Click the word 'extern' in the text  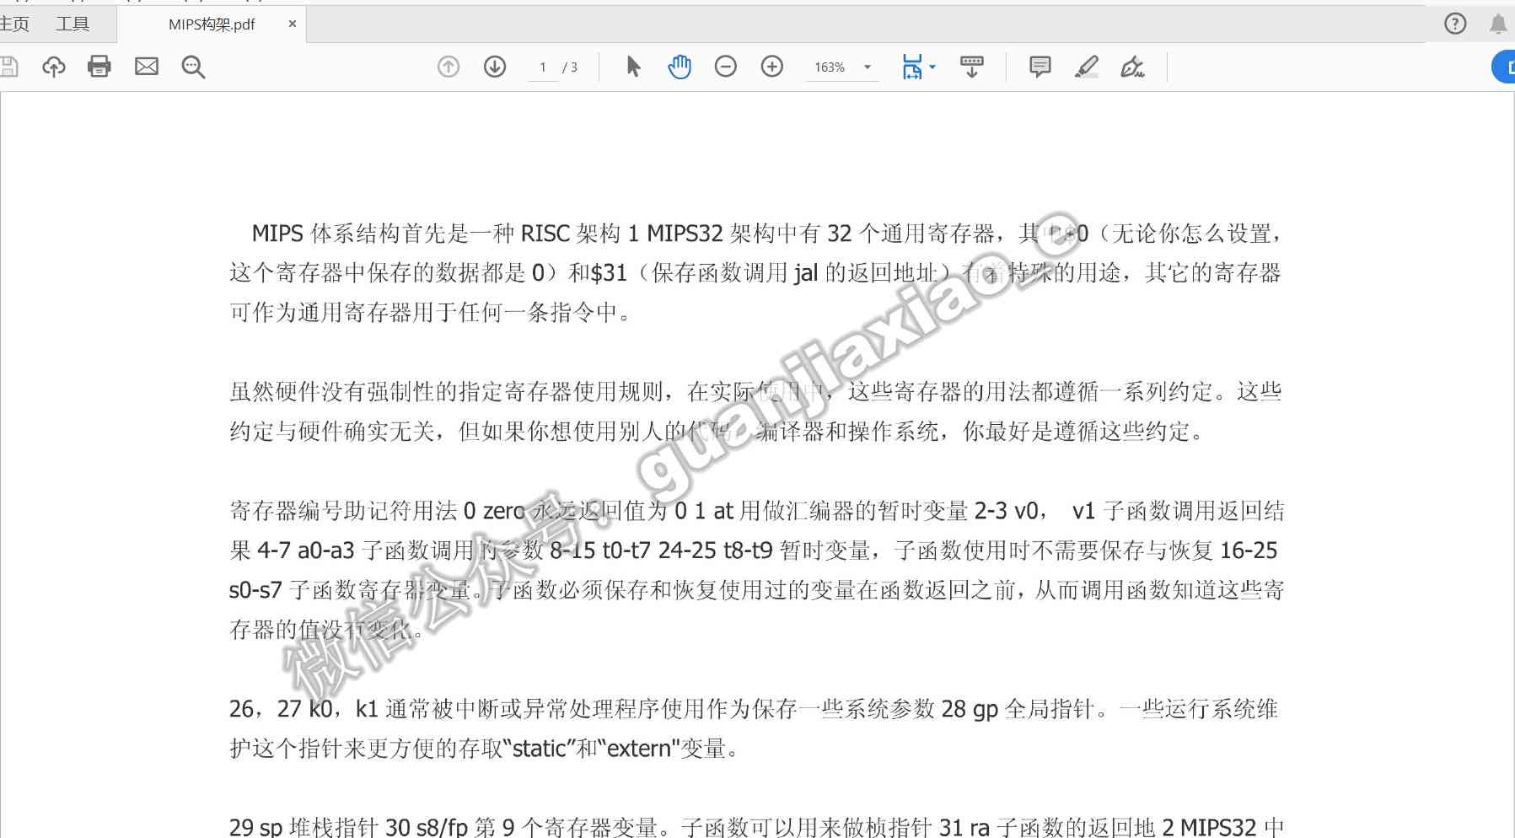(639, 749)
